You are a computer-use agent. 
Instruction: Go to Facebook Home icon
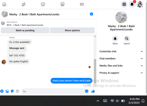click(x=4, y=4)
